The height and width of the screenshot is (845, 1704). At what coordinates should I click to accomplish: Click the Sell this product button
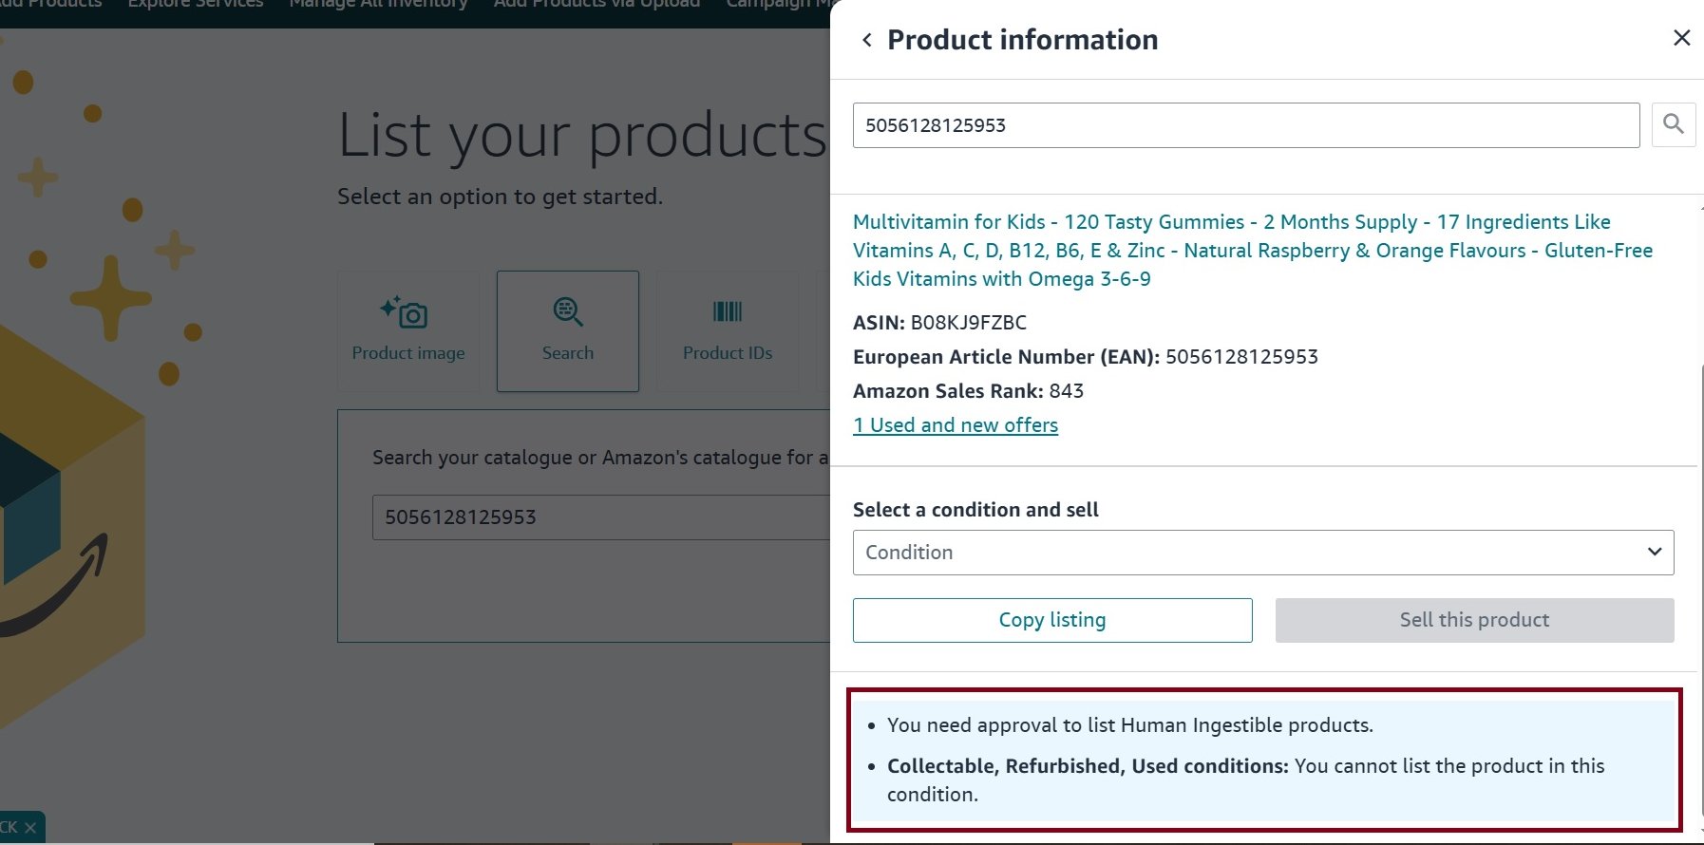tap(1474, 620)
